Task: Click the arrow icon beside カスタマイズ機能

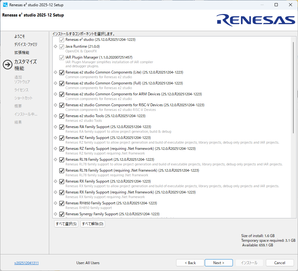Action: (x=7, y=64)
